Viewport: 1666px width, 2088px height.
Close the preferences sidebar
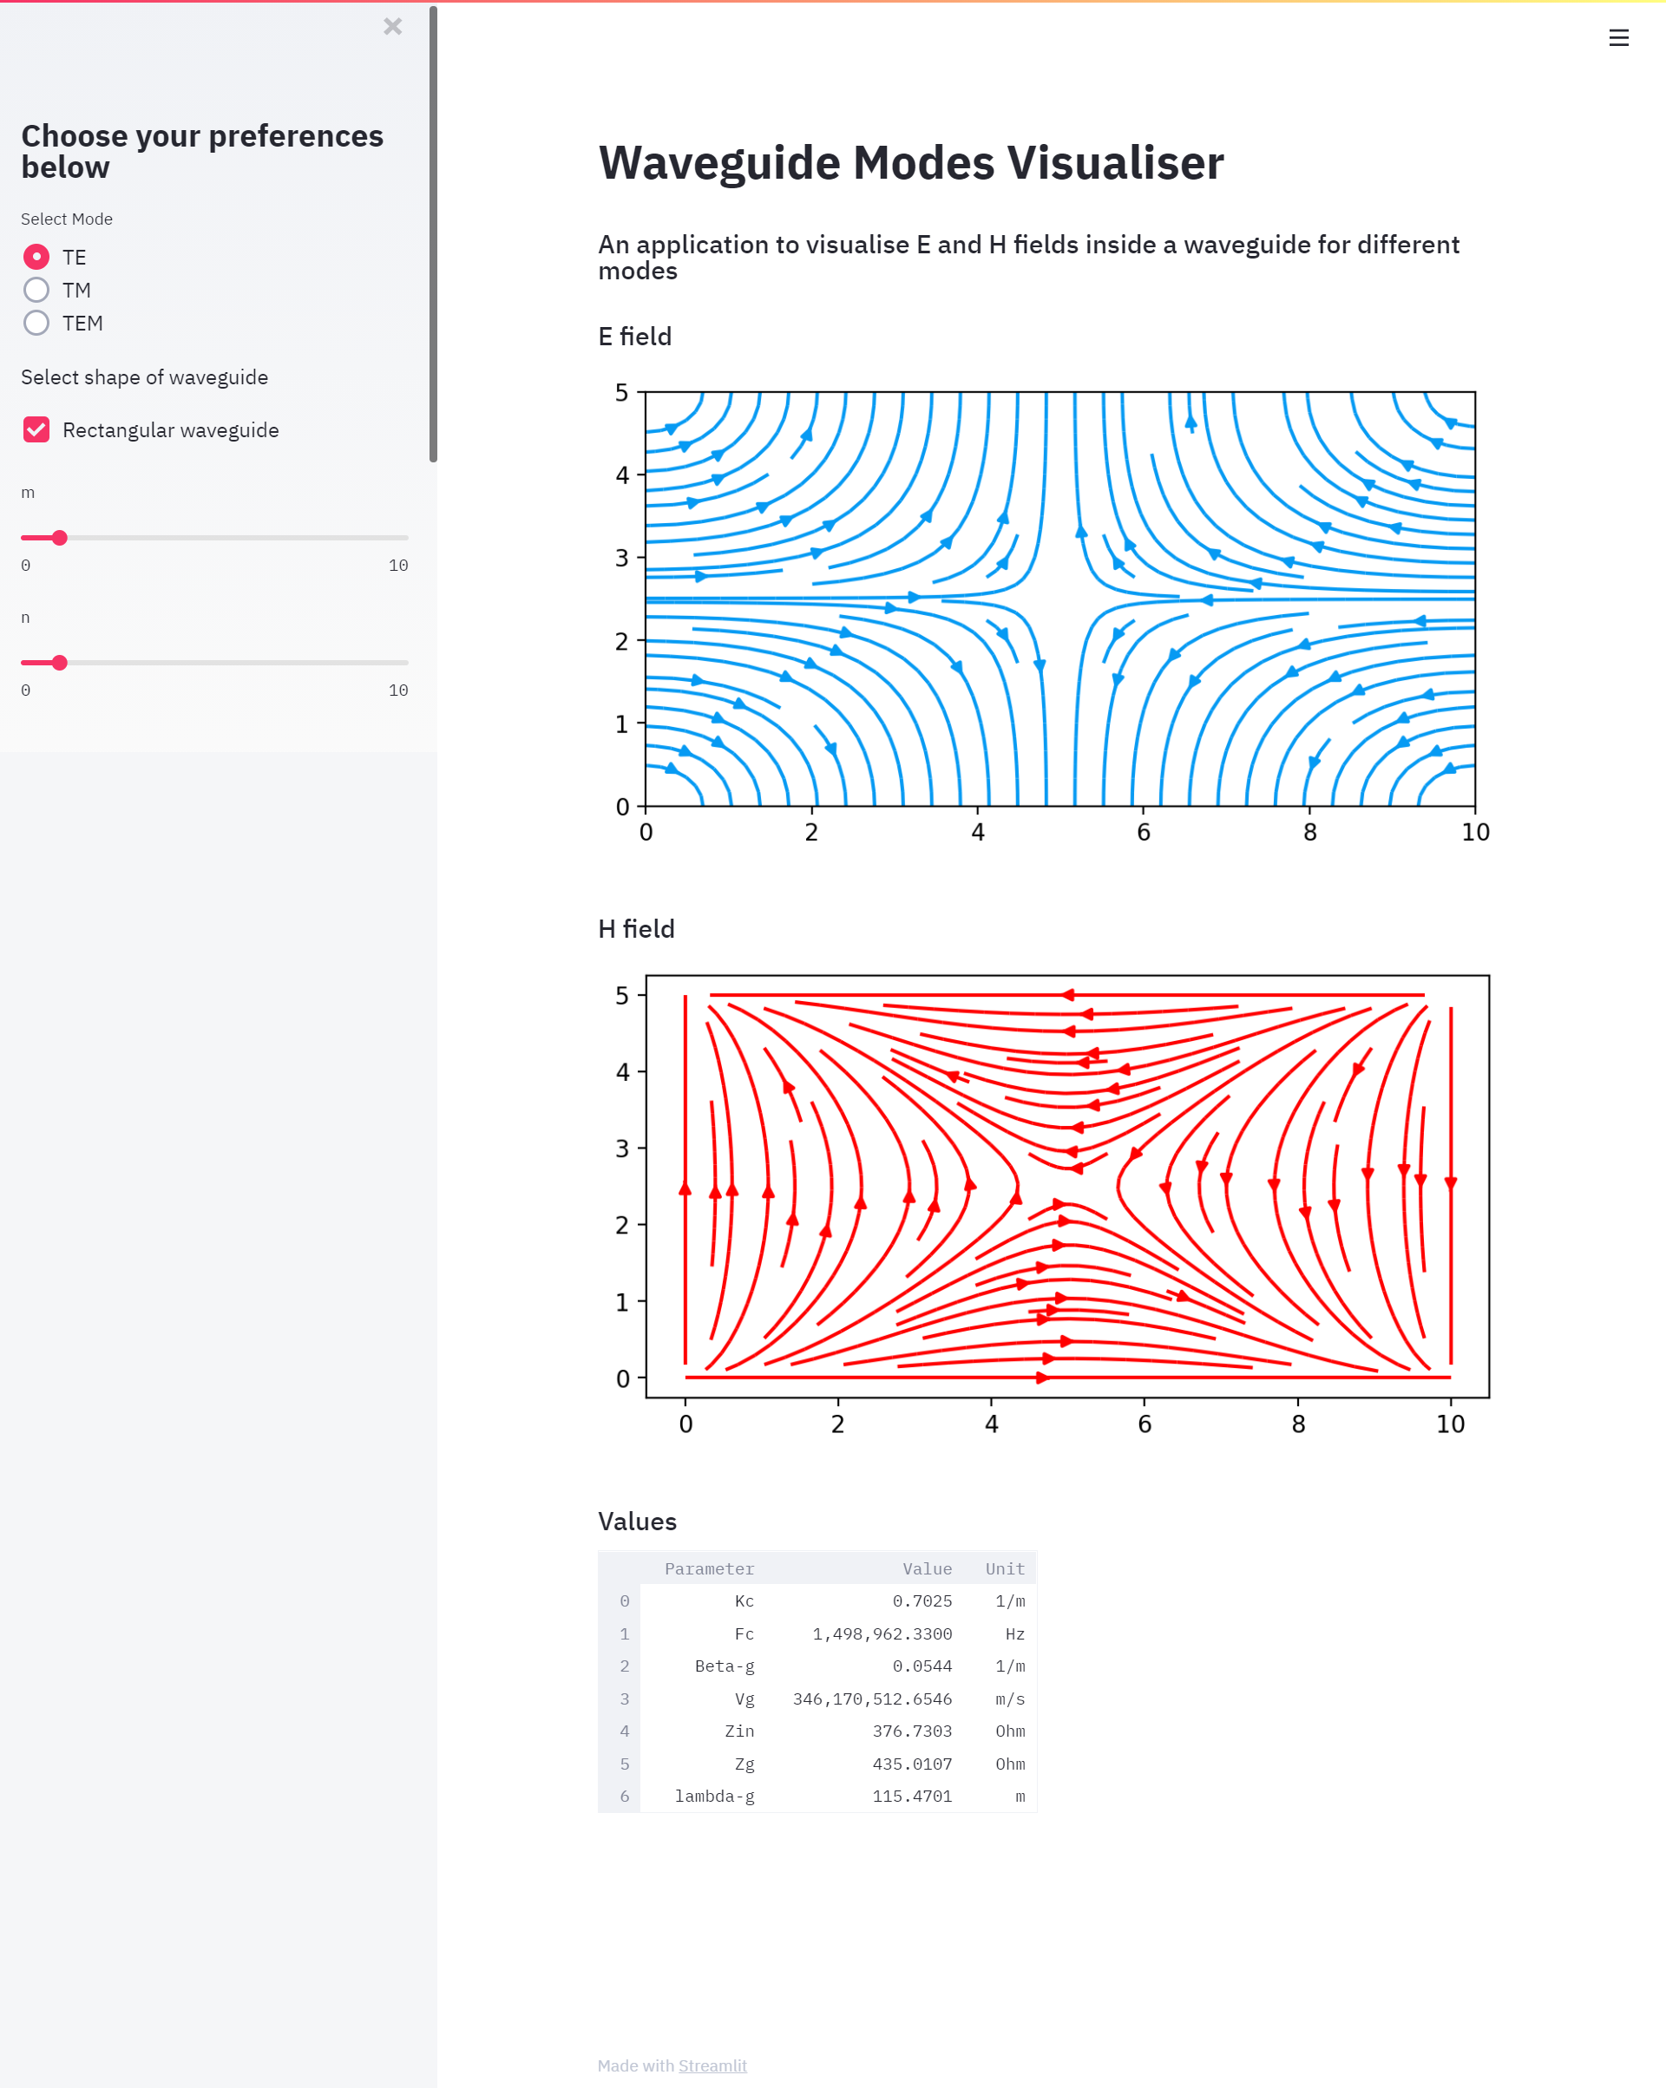pyautogui.click(x=392, y=27)
